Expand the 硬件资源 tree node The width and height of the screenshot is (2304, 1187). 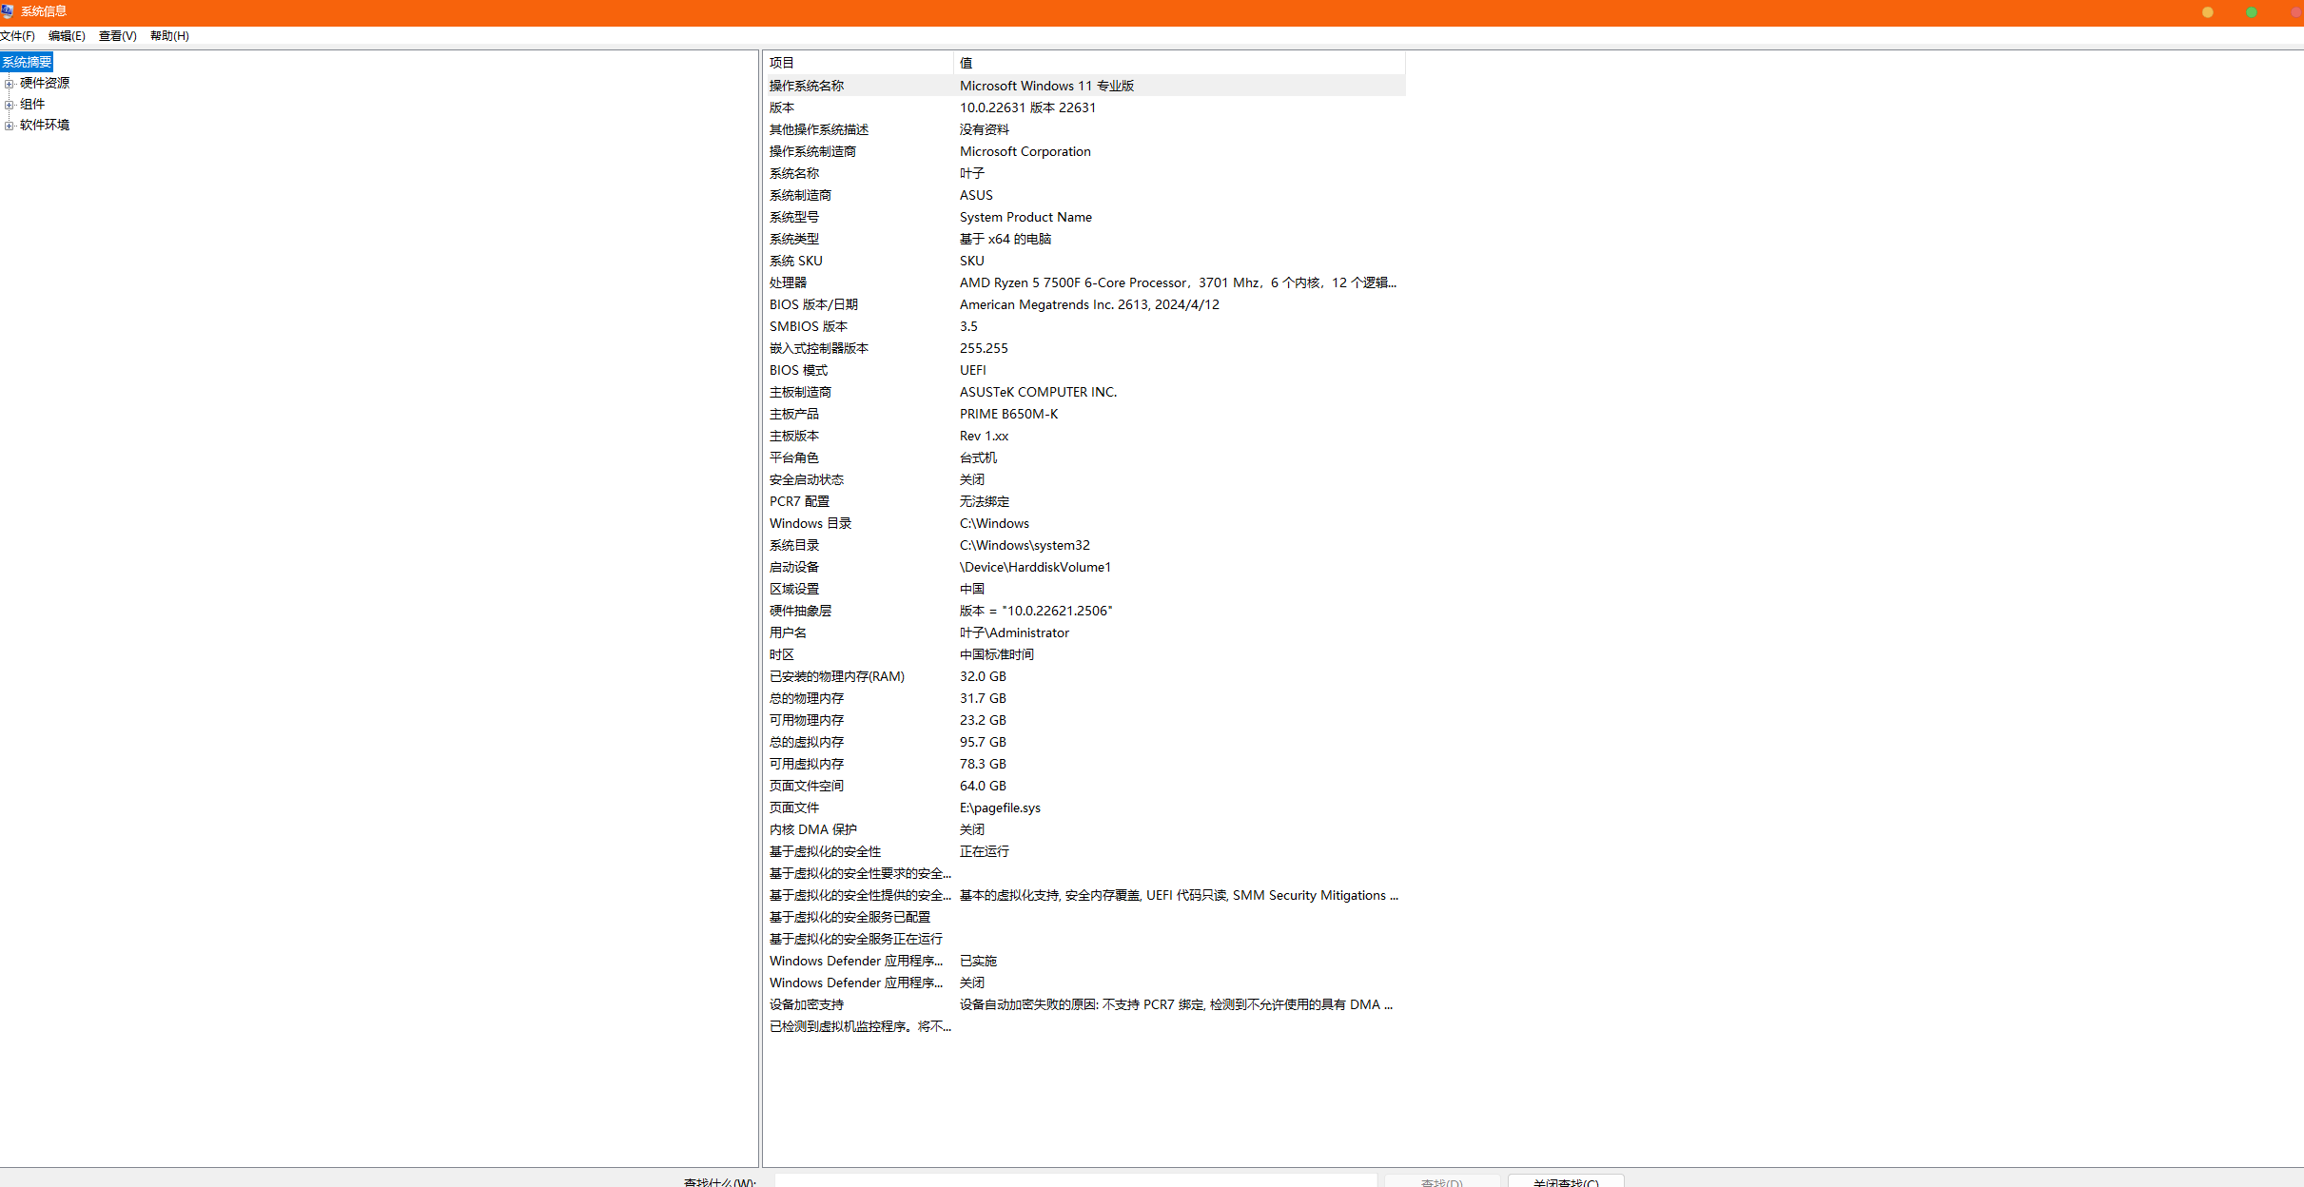[9, 84]
